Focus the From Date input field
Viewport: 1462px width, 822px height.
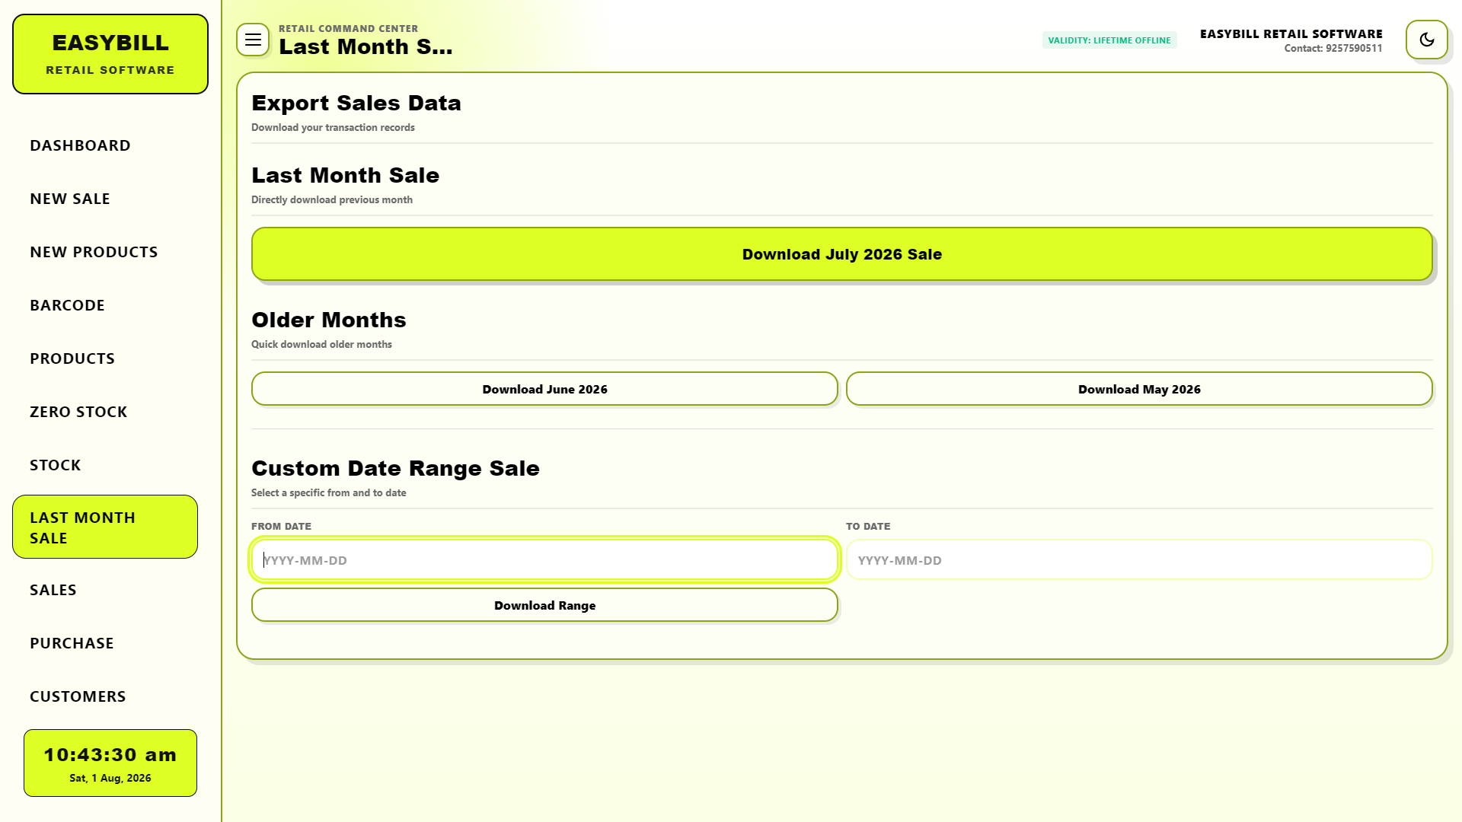pyautogui.click(x=544, y=560)
